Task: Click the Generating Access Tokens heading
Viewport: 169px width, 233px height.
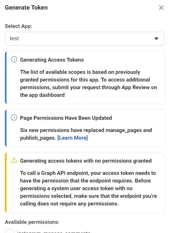Action: (52, 60)
